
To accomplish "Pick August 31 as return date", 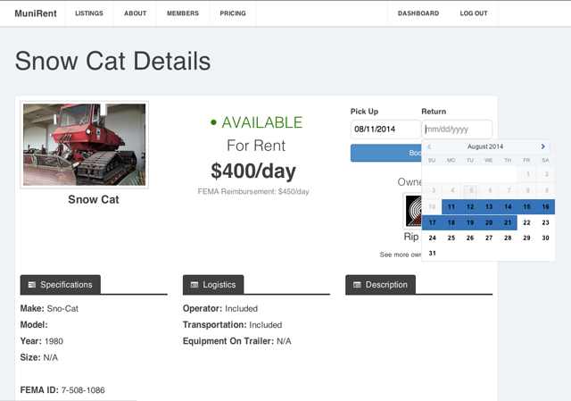I will tap(433, 253).
